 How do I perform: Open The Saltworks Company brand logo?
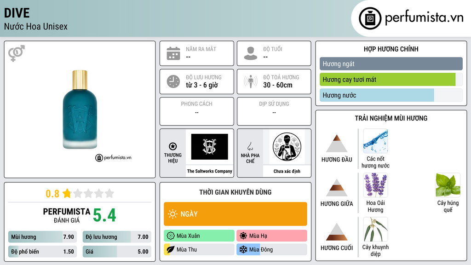[210, 147]
